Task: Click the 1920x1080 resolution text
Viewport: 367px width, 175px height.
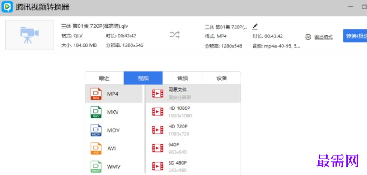Action: pyautogui.click(x=180, y=116)
